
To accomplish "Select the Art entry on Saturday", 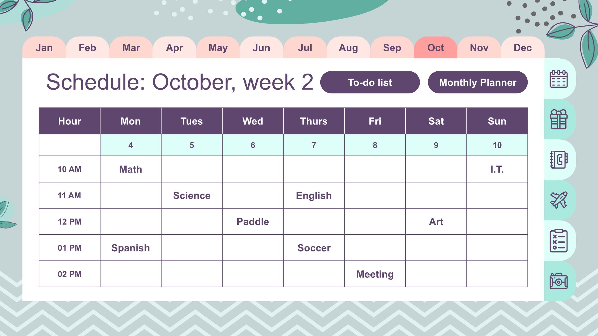I will pyautogui.click(x=436, y=222).
